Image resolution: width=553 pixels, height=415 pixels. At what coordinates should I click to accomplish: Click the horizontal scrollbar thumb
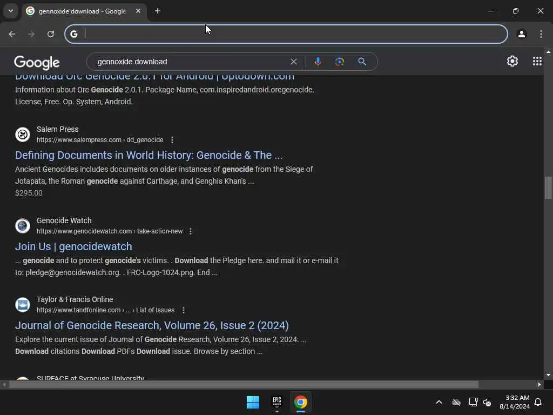244,384
